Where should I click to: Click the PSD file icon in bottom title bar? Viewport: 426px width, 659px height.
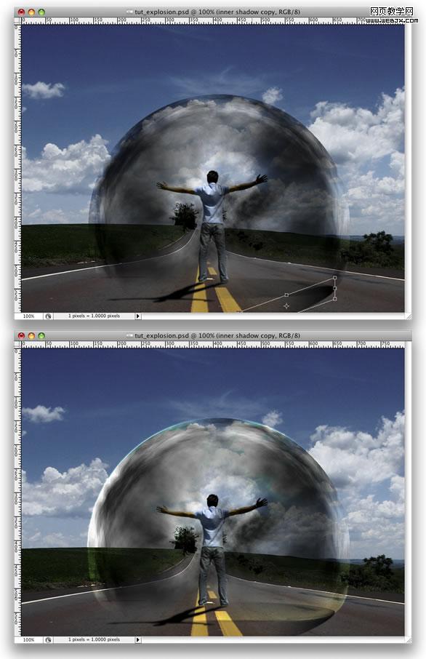tap(129, 336)
